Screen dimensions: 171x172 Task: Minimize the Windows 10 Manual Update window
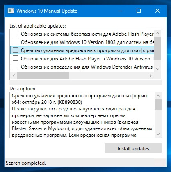[120, 11]
